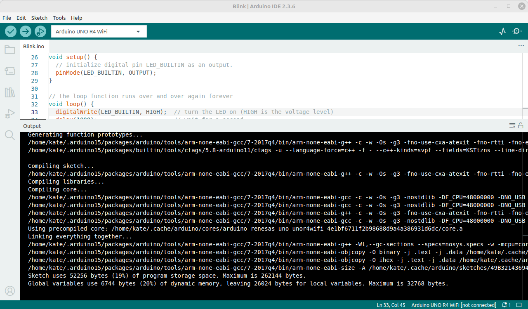The height and width of the screenshot is (309, 528).
Task: Click the Verify sketch checkmark icon
Action: point(10,31)
